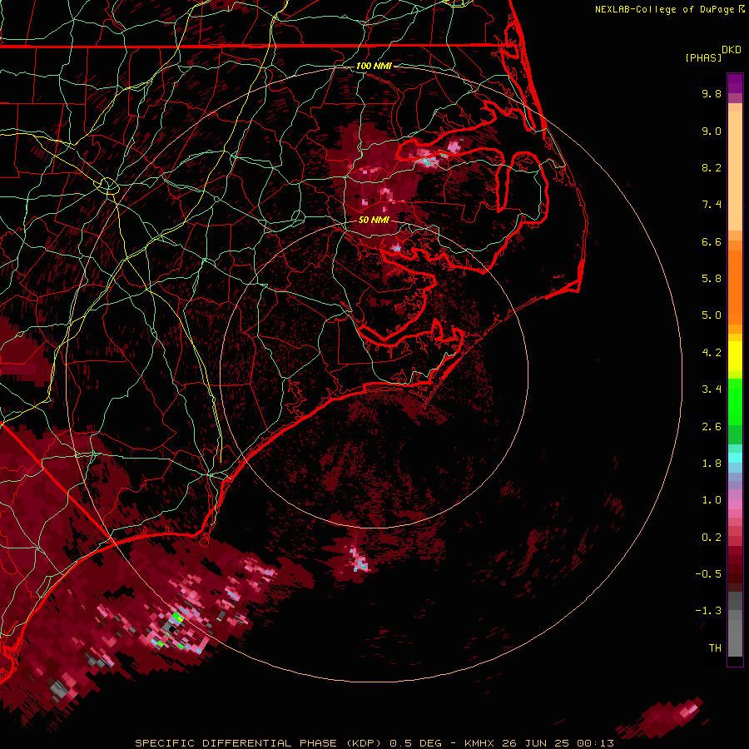
Task: Click the -1.3 value on the color scale
Action: (x=708, y=611)
